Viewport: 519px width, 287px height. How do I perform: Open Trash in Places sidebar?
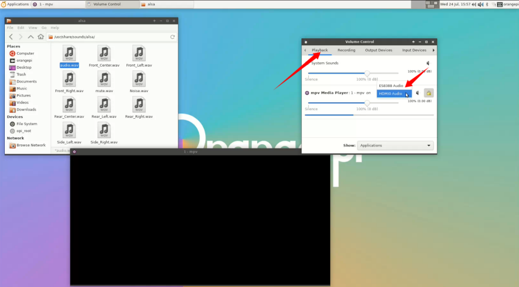tap(22, 75)
